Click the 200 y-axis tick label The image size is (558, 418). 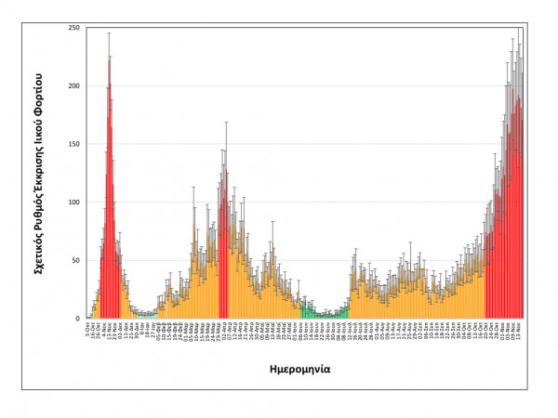pyautogui.click(x=73, y=86)
